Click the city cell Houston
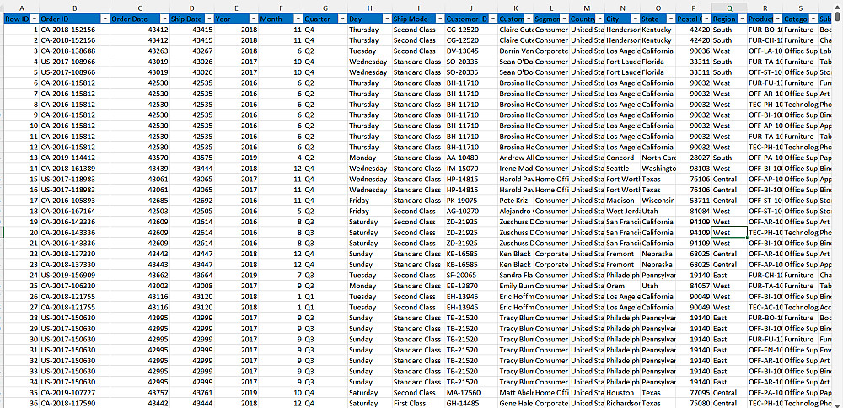 click(622, 393)
